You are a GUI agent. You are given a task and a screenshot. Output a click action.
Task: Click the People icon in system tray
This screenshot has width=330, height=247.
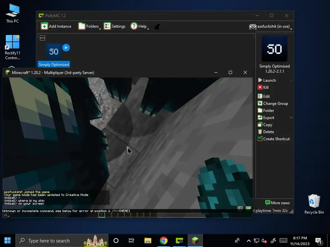coord(237,241)
